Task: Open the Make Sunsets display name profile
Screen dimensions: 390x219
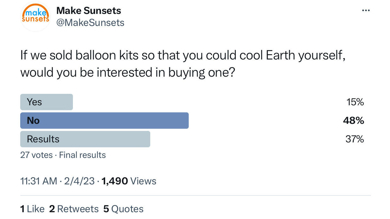Action: (x=89, y=10)
